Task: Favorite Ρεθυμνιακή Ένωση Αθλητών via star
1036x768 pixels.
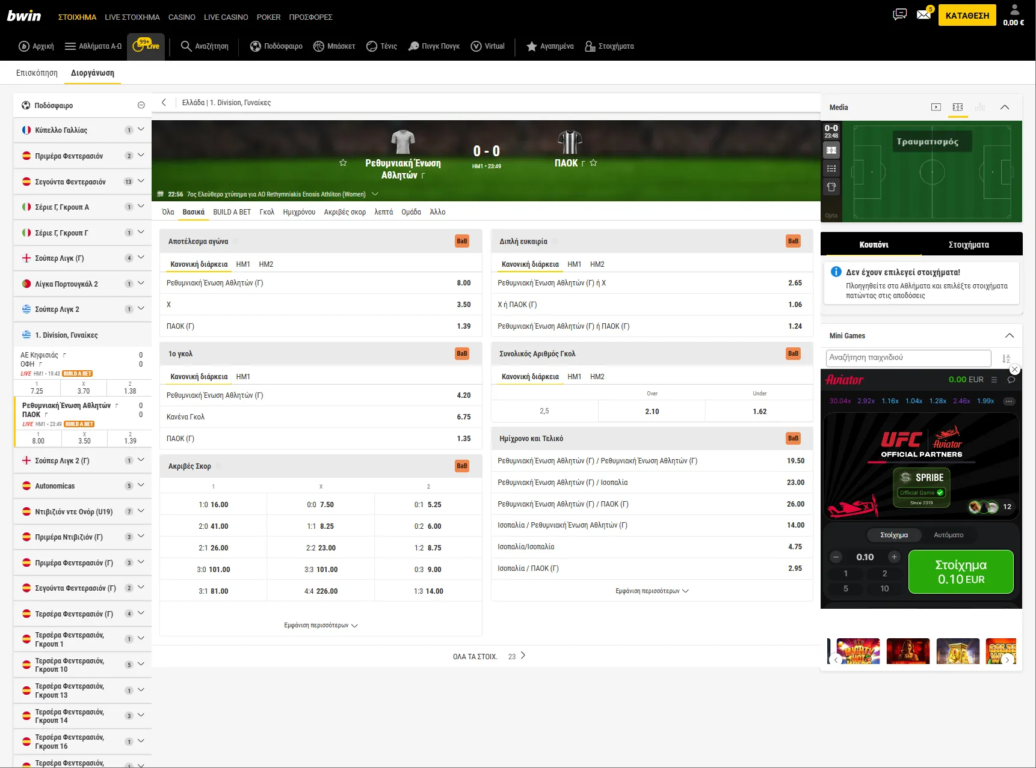Action: 343,162
